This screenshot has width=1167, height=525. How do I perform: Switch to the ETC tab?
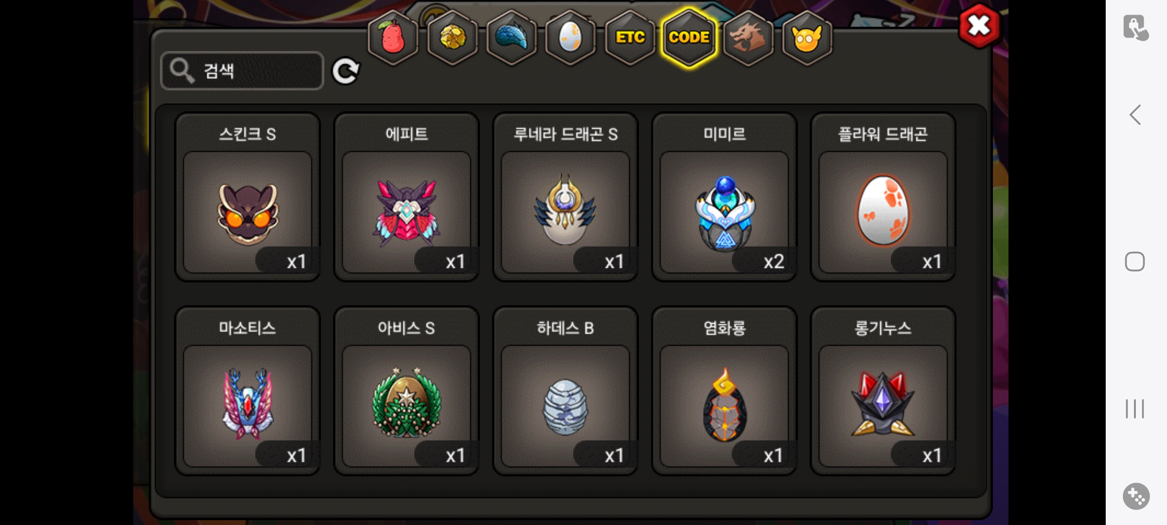point(630,38)
